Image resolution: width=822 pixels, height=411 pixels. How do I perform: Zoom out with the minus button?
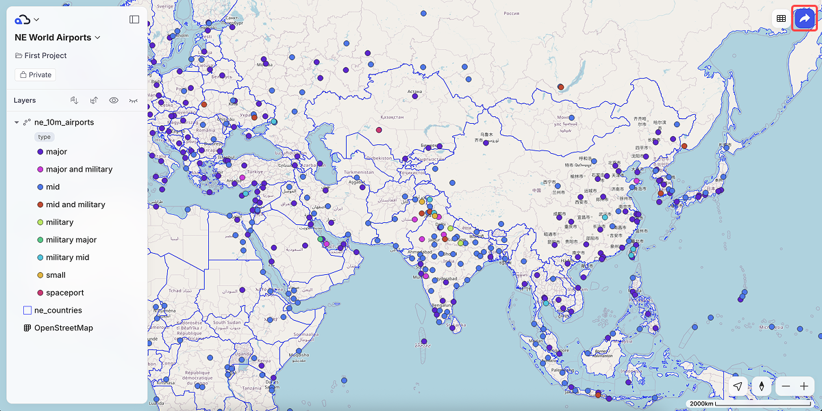[786, 386]
